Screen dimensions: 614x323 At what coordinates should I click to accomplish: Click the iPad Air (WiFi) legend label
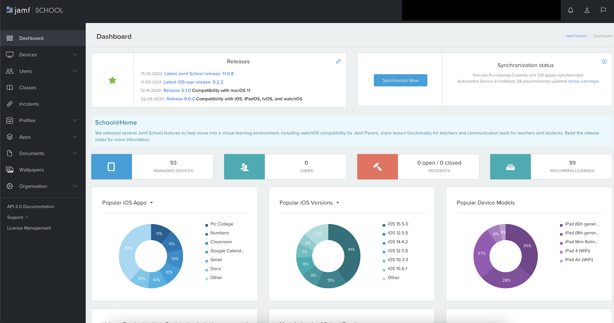point(579,260)
